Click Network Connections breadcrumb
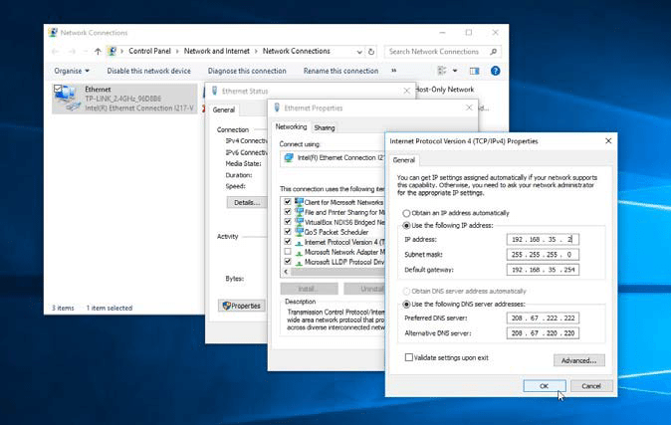671x425 pixels. click(296, 51)
